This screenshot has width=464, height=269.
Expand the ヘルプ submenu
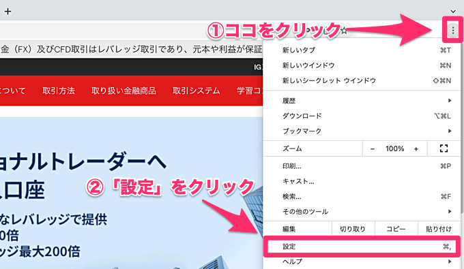(x=362, y=262)
